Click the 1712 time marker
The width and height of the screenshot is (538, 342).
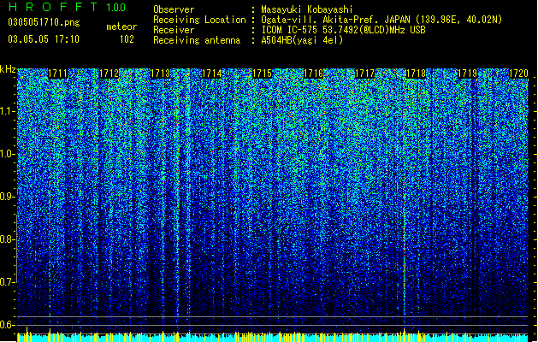(x=109, y=74)
